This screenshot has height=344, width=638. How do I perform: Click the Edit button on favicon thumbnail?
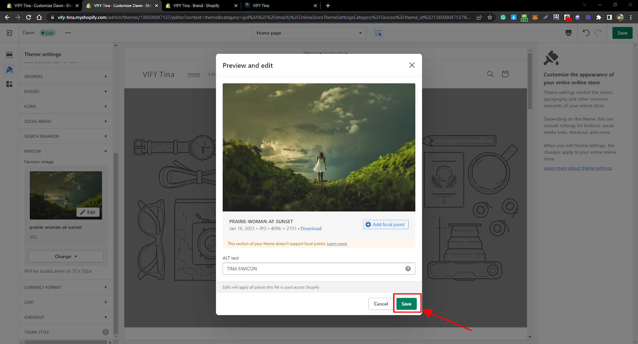click(88, 212)
